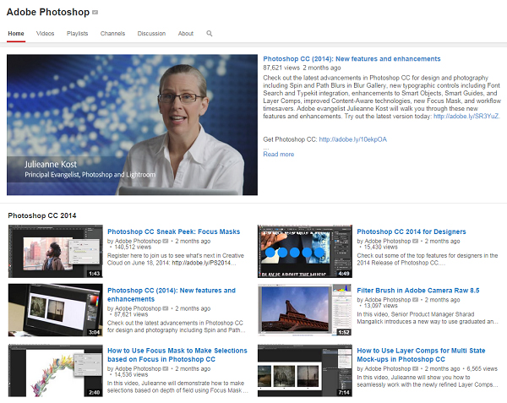Open Eiffel Tower Filter Brush video thumbnail
507x403 pixels.
tap(304, 310)
